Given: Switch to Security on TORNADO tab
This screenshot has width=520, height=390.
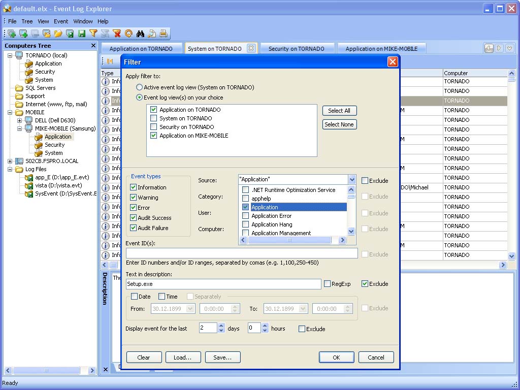Looking at the screenshot, I should point(297,48).
